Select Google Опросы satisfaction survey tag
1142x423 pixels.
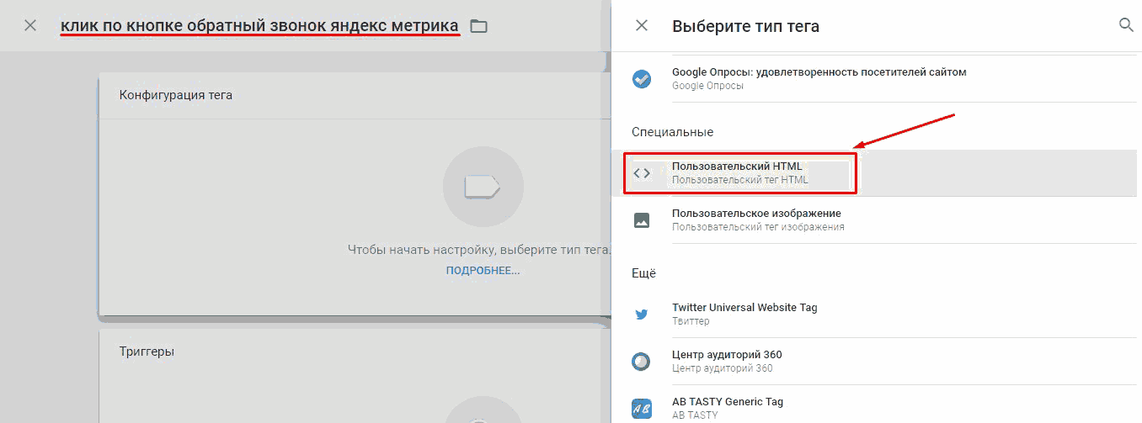pyautogui.click(x=874, y=79)
